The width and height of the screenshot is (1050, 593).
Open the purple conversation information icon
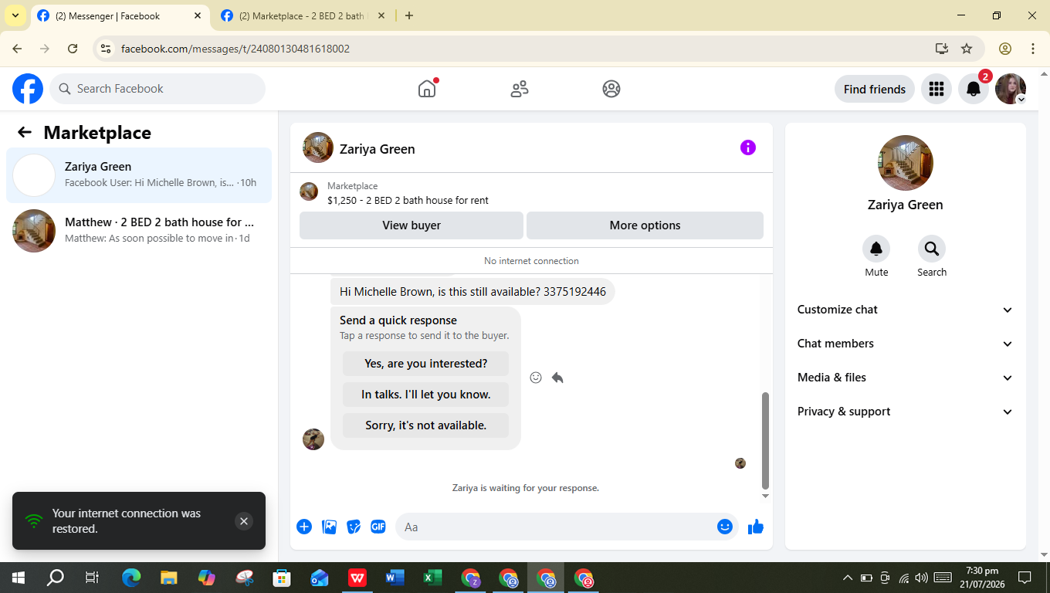tap(748, 147)
